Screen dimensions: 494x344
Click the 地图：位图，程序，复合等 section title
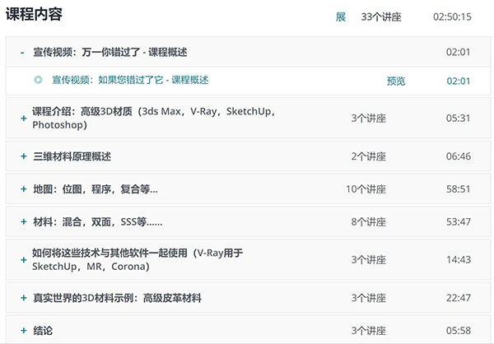coord(94,189)
